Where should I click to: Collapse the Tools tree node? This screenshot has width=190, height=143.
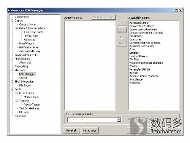coord(12,89)
